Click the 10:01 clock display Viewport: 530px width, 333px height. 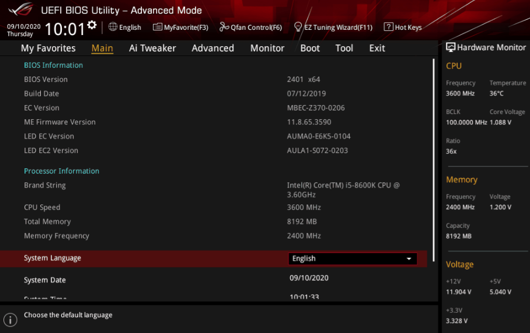click(x=65, y=29)
